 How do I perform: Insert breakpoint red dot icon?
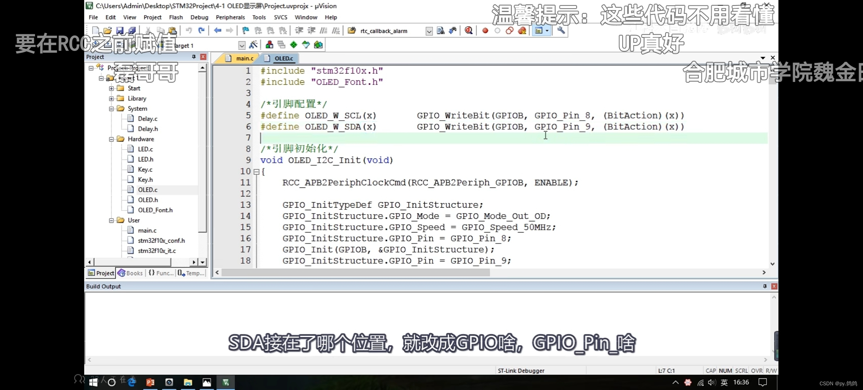[485, 31]
